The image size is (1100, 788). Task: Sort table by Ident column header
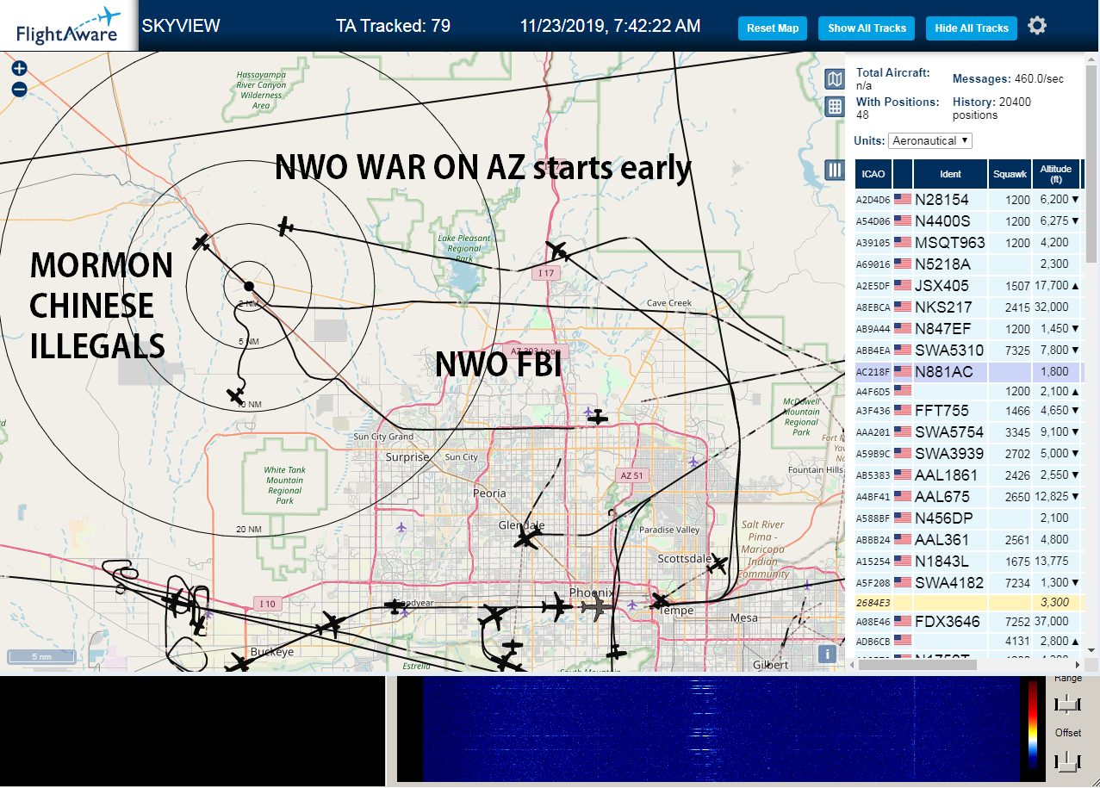point(950,174)
